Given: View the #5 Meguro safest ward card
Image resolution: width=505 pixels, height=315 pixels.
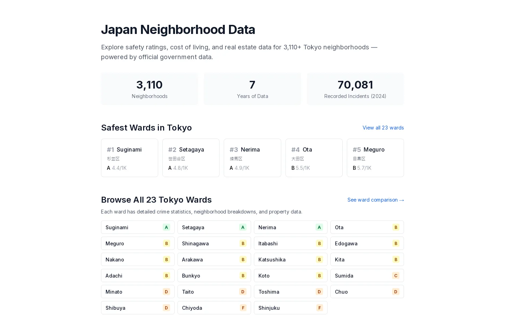Looking at the screenshot, I should [375, 158].
